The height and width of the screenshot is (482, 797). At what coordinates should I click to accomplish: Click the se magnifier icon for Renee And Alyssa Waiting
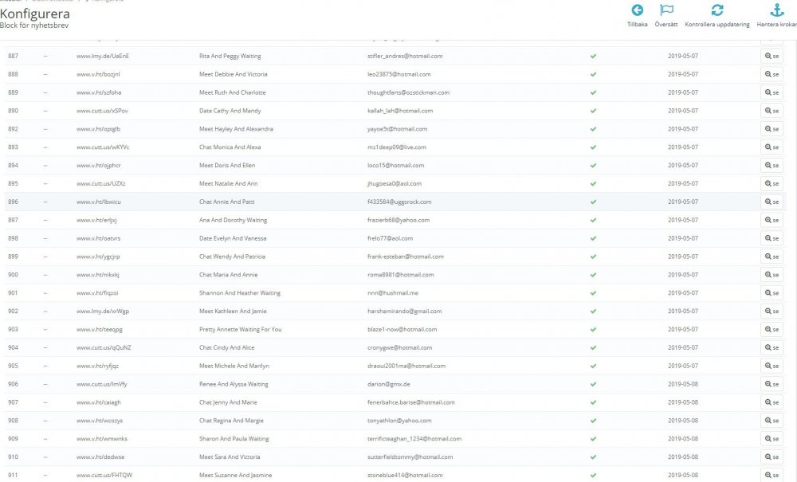click(770, 383)
